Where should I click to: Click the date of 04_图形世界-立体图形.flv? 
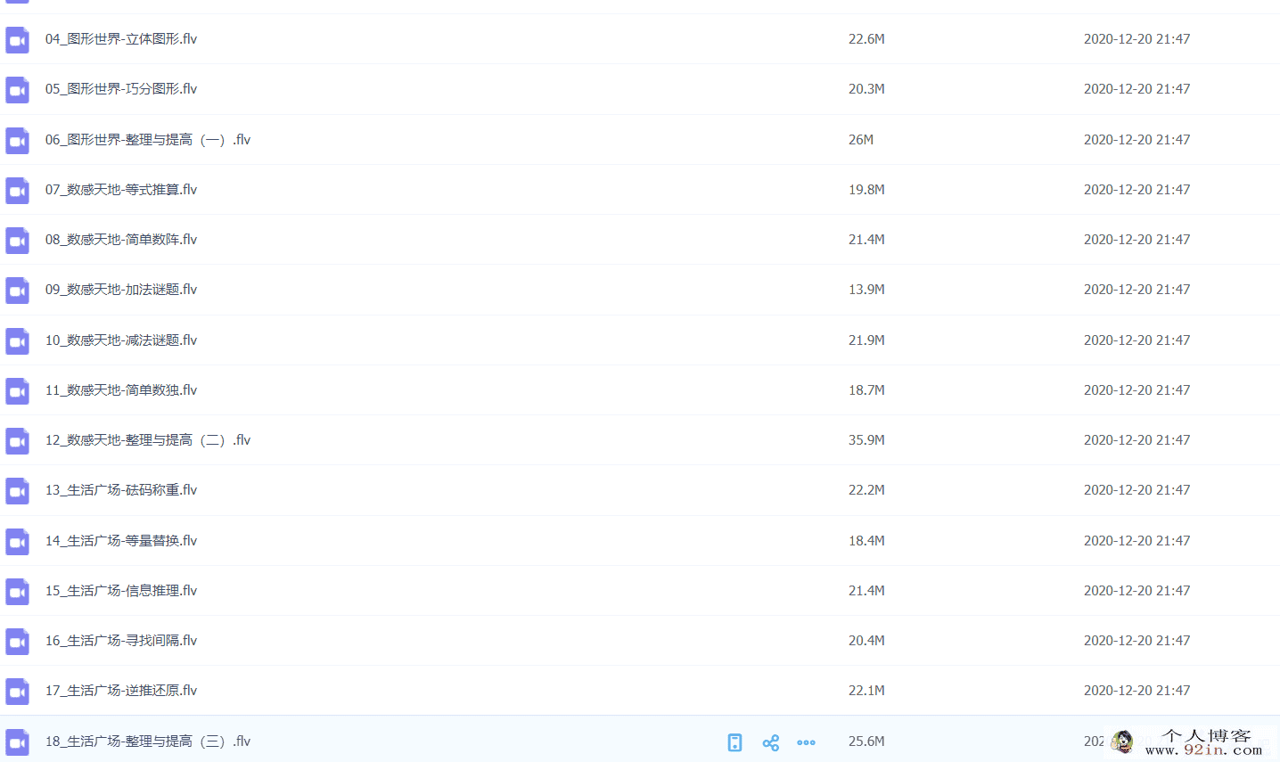point(1136,39)
